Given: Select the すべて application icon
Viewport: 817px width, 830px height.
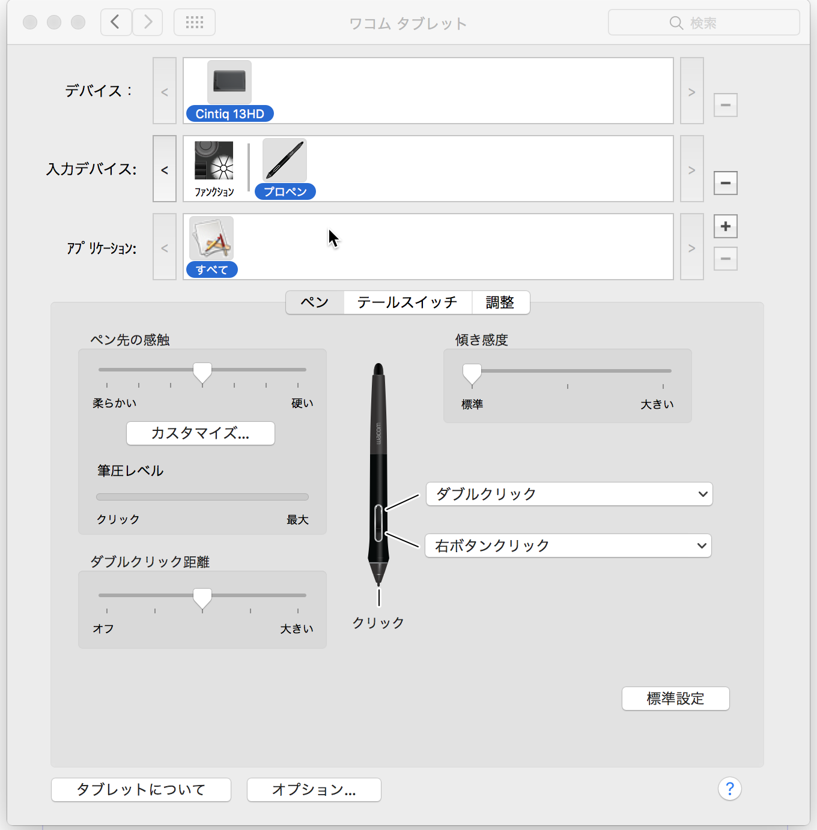Looking at the screenshot, I should [x=211, y=238].
